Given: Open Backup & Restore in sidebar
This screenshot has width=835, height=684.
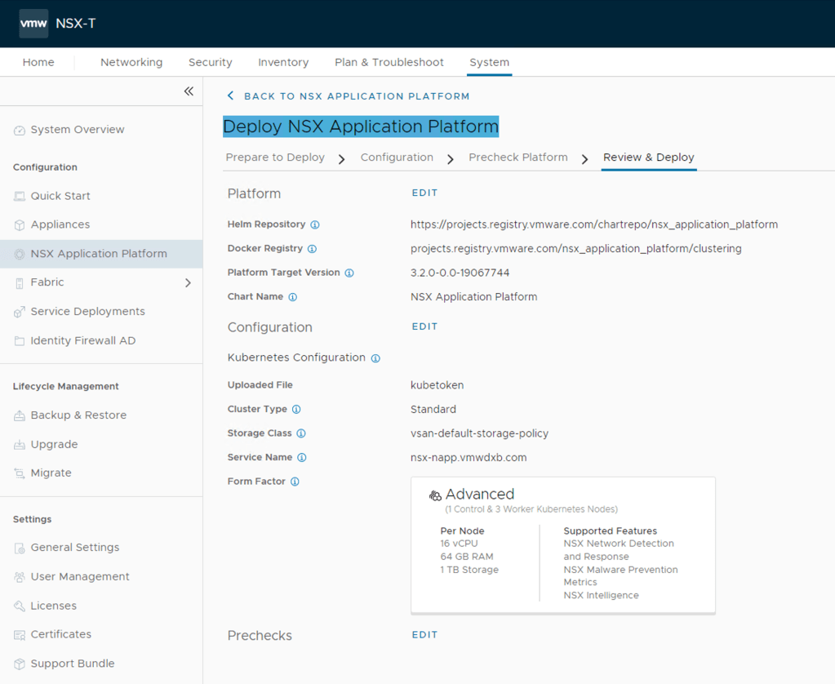Looking at the screenshot, I should [78, 415].
